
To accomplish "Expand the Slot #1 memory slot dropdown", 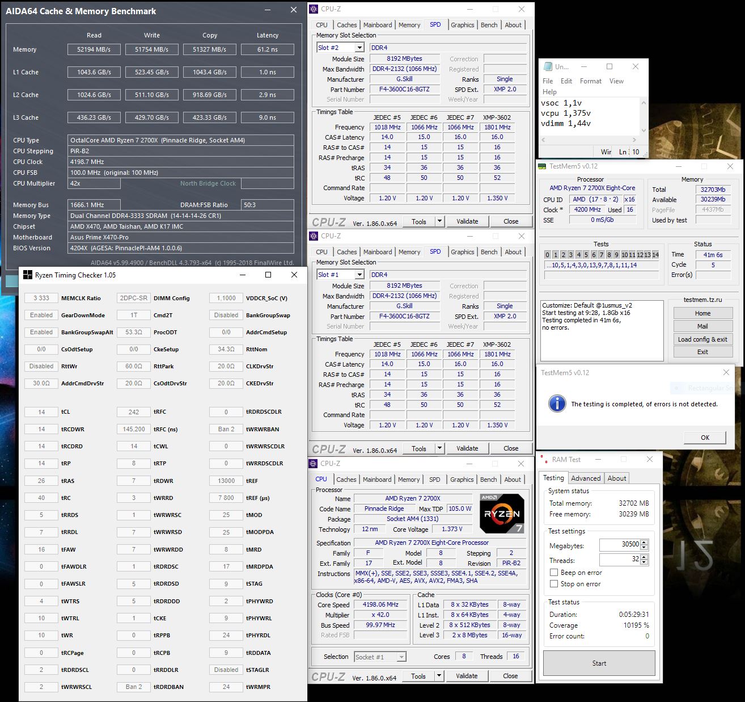I will point(359,275).
